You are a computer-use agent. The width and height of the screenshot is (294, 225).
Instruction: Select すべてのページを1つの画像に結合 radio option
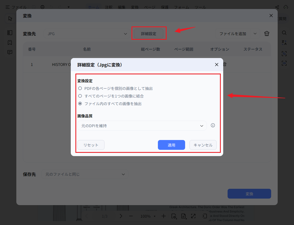80,96
